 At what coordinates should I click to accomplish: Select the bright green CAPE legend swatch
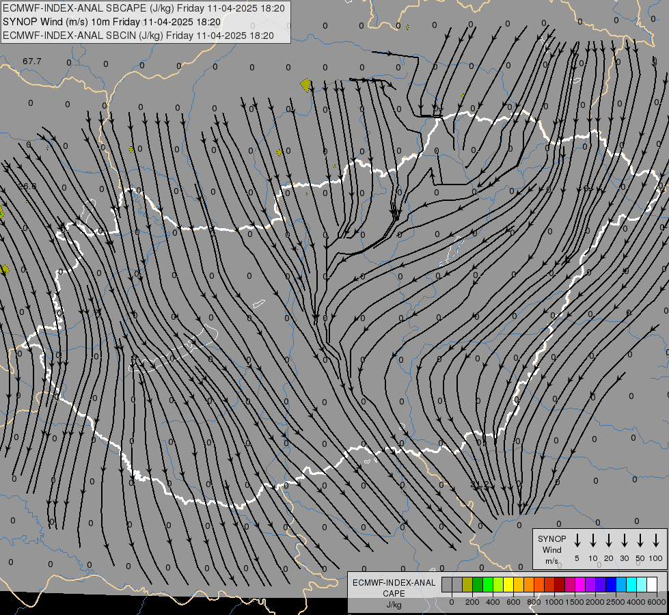click(x=488, y=584)
